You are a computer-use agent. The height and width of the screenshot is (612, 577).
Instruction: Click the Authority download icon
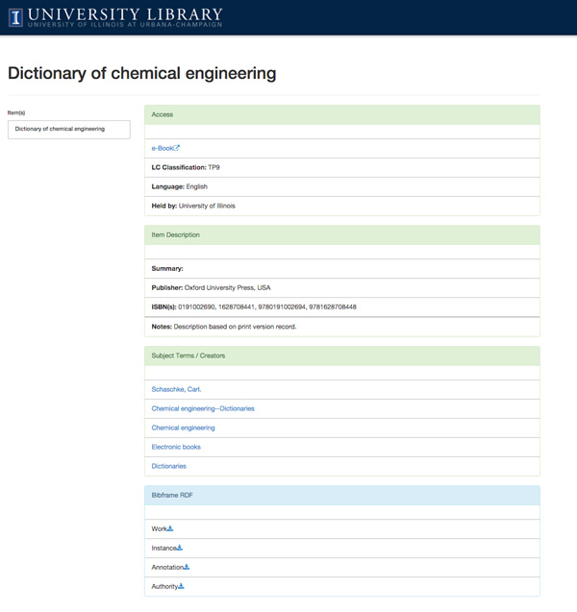(x=182, y=586)
